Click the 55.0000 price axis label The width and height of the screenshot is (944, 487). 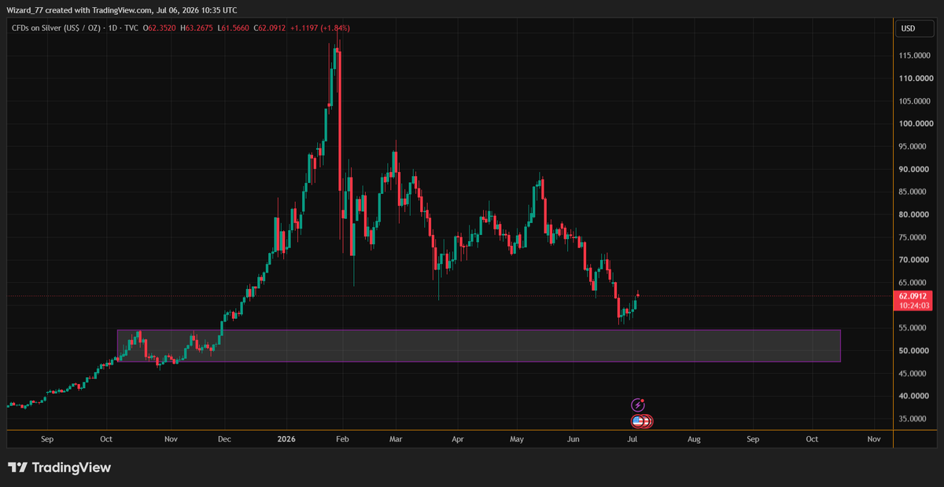click(913, 328)
